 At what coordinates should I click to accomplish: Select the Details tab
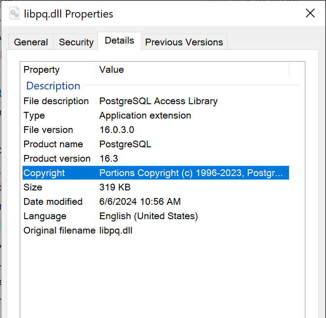click(119, 40)
